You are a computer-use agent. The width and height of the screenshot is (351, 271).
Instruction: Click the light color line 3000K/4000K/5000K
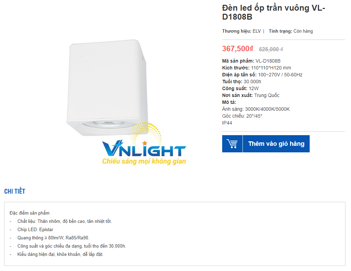point(267,109)
